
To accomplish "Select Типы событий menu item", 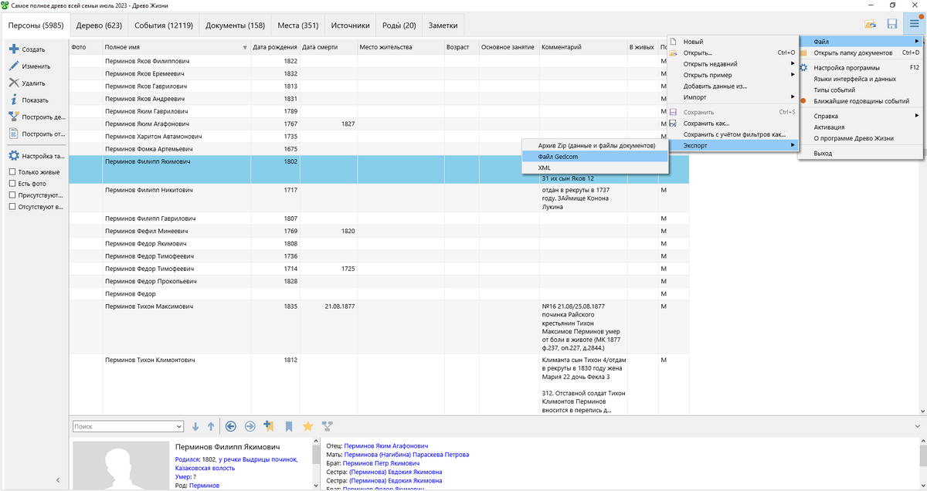I will tap(861, 90).
